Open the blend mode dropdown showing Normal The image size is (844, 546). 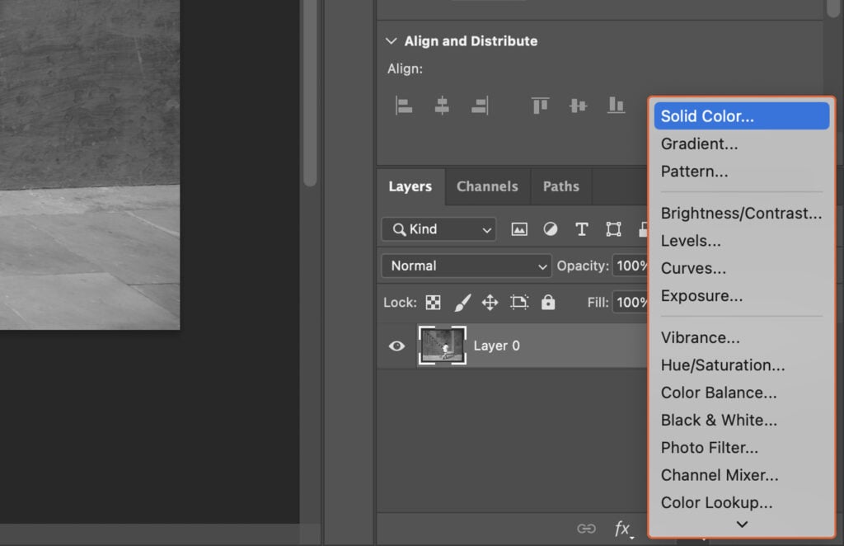click(466, 266)
